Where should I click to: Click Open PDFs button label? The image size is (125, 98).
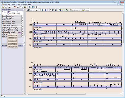(20, 7)
